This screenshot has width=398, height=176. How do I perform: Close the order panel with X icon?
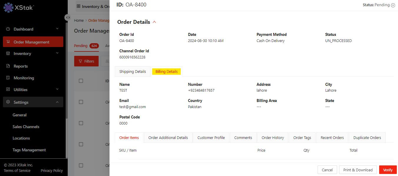(x=393, y=5)
